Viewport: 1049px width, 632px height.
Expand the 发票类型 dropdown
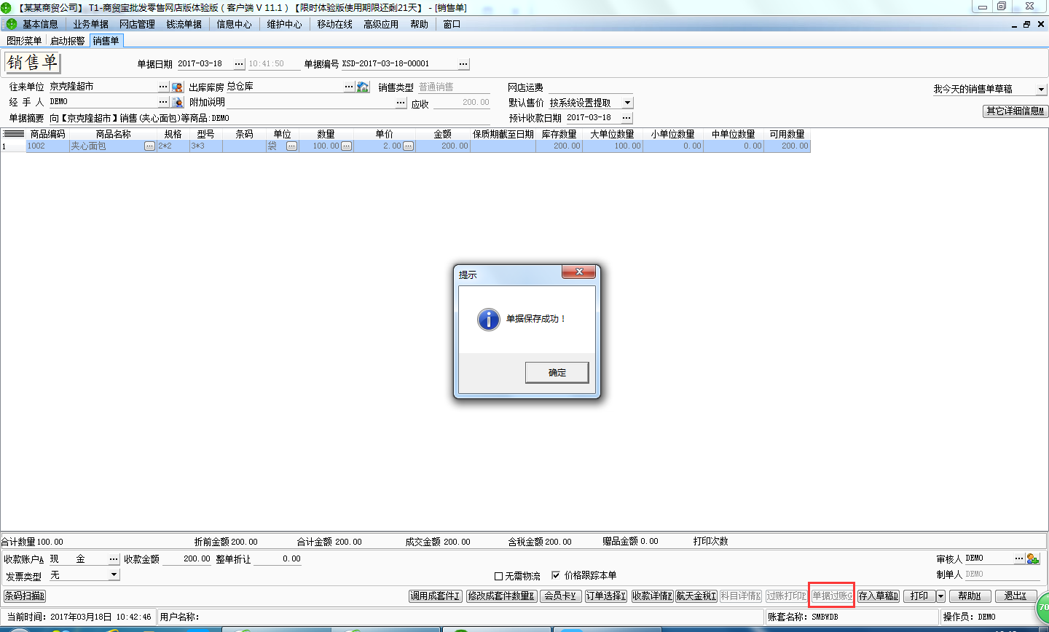pos(114,575)
